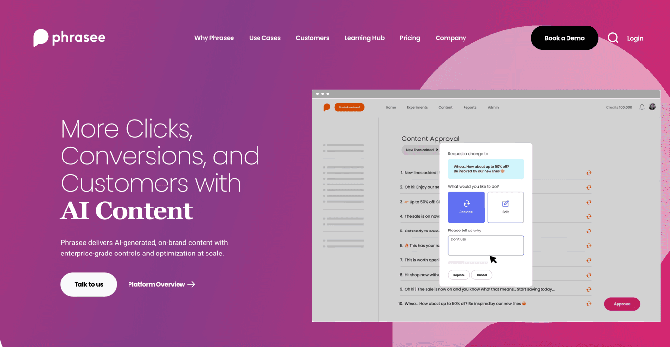Click the Talk to us button

(88, 284)
